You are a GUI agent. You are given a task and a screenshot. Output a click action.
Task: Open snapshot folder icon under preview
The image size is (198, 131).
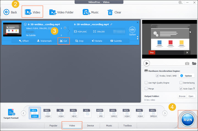(x=194, y=63)
